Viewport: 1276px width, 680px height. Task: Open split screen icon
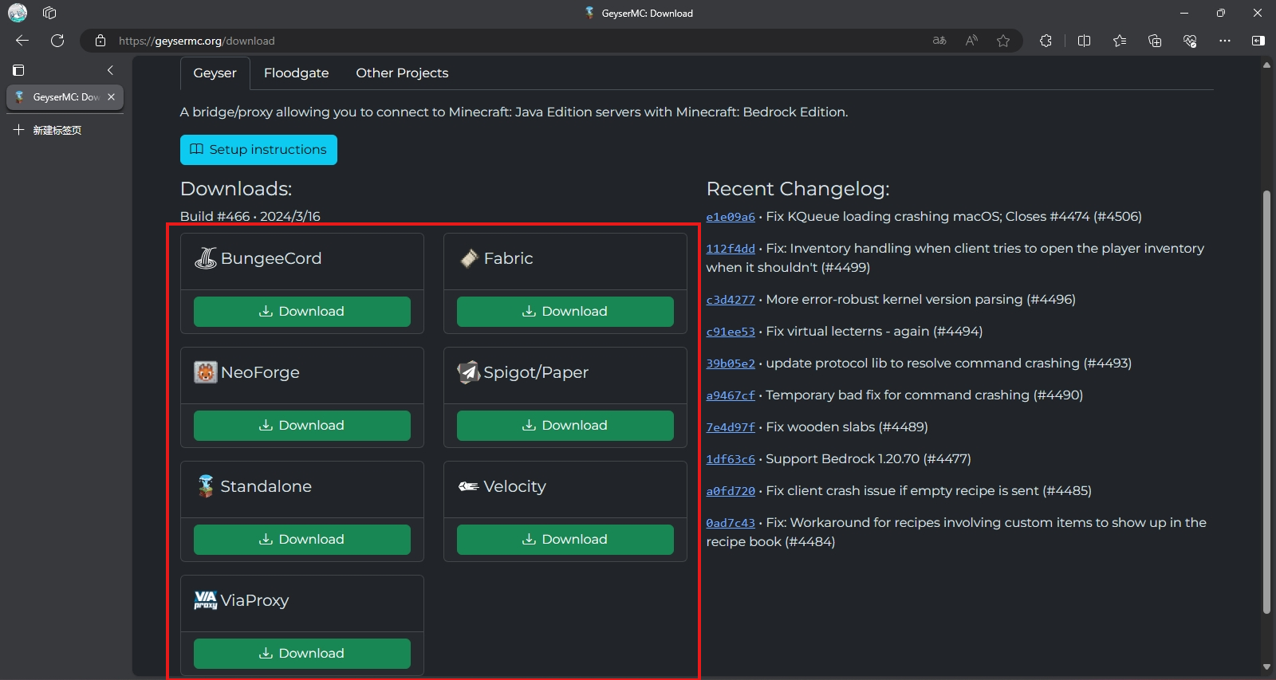coord(1084,41)
